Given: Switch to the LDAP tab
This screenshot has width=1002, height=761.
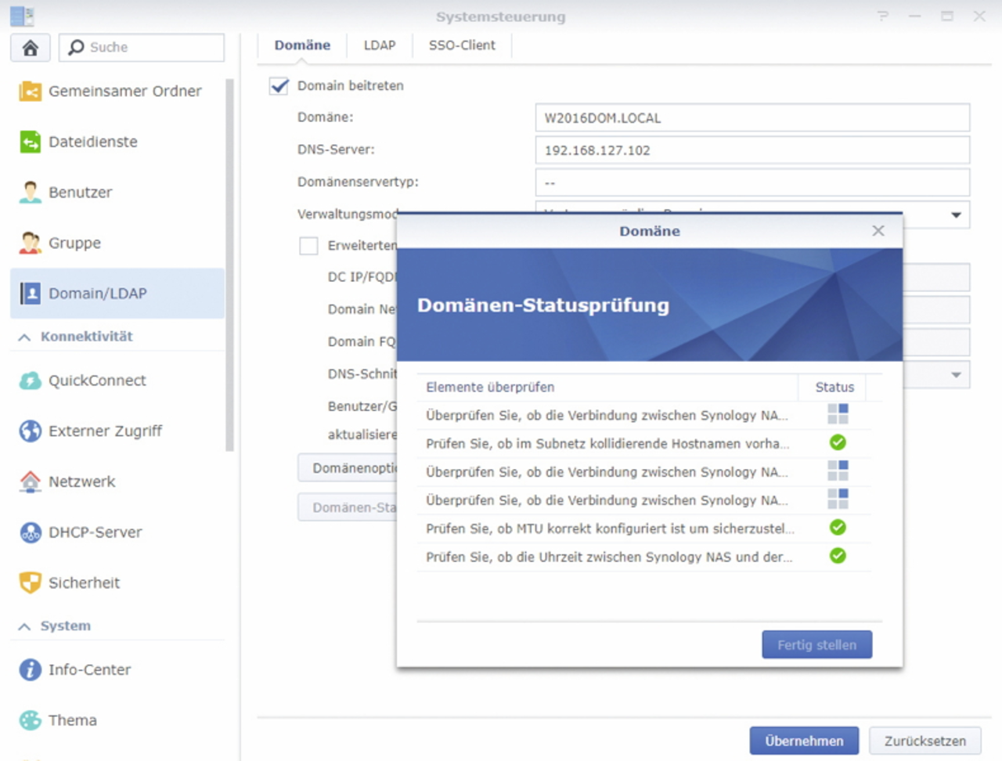Looking at the screenshot, I should coord(380,45).
